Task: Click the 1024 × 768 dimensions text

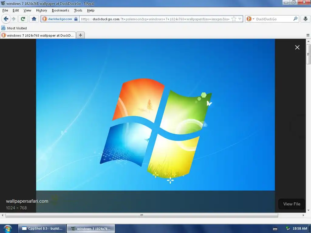Action: pyautogui.click(x=16, y=208)
